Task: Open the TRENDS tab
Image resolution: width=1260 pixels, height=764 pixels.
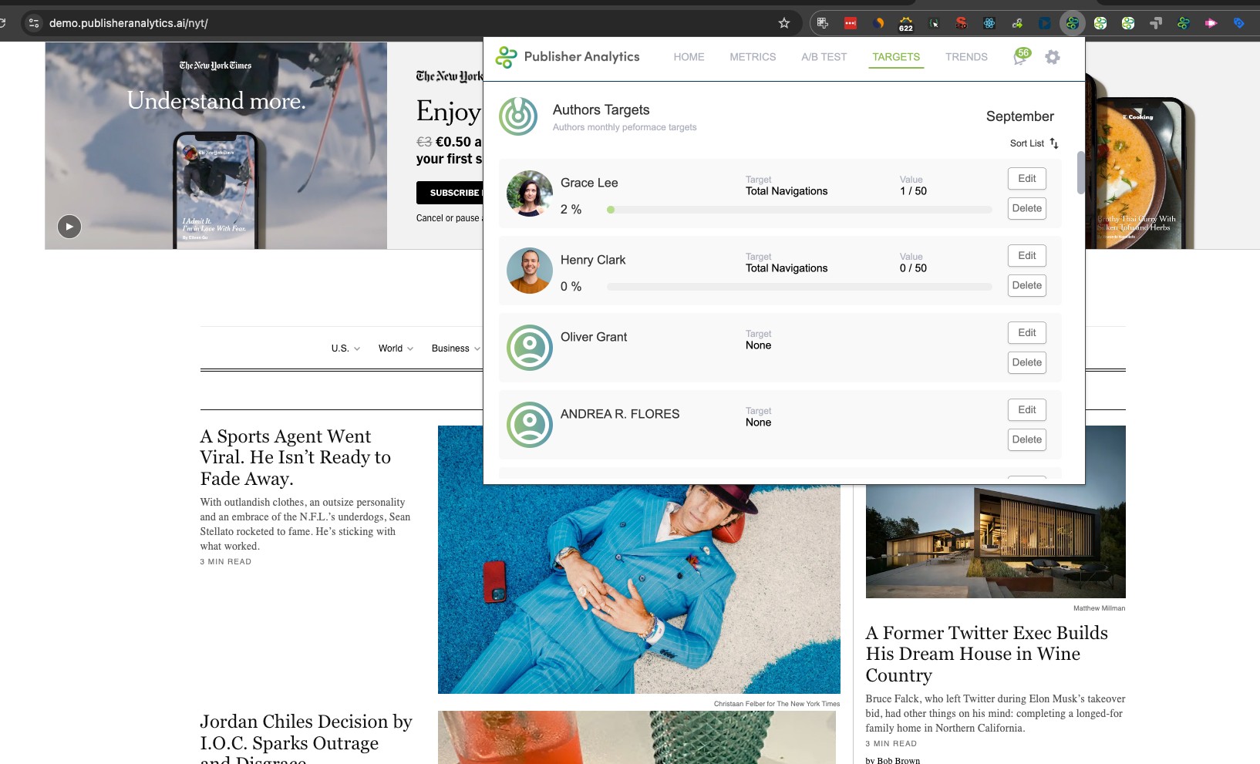Action: point(966,57)
